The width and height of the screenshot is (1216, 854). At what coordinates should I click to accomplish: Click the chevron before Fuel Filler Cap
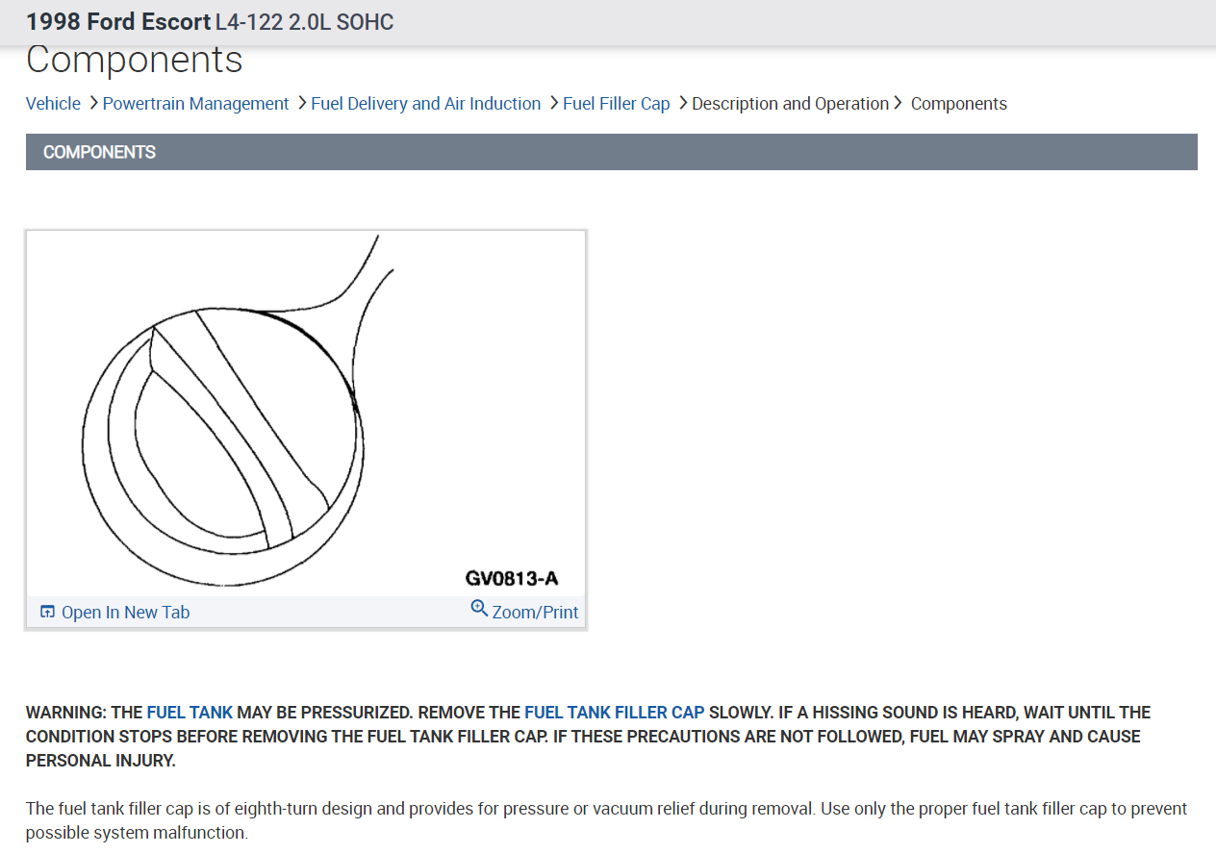pos(553,102)
